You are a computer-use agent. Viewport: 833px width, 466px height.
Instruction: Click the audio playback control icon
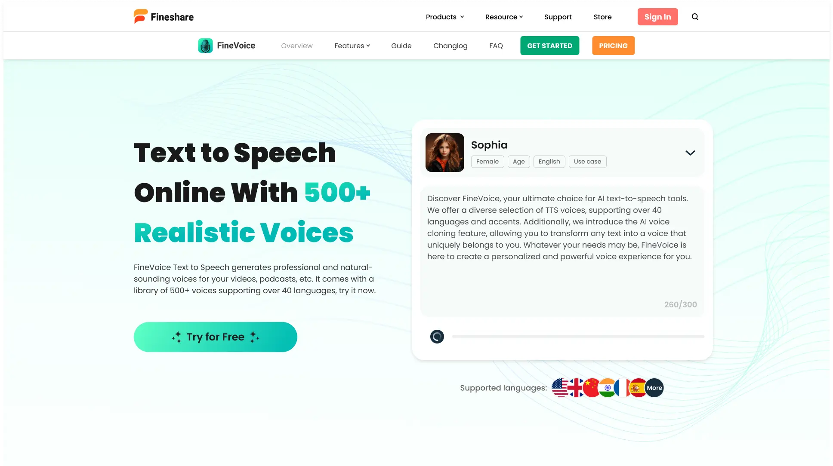(x=437, y=336)
